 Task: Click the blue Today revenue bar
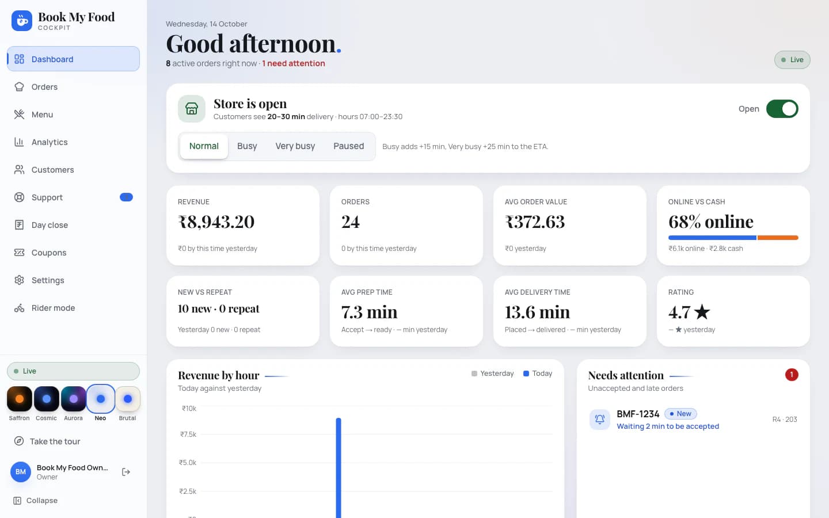(x=339, y=468)
